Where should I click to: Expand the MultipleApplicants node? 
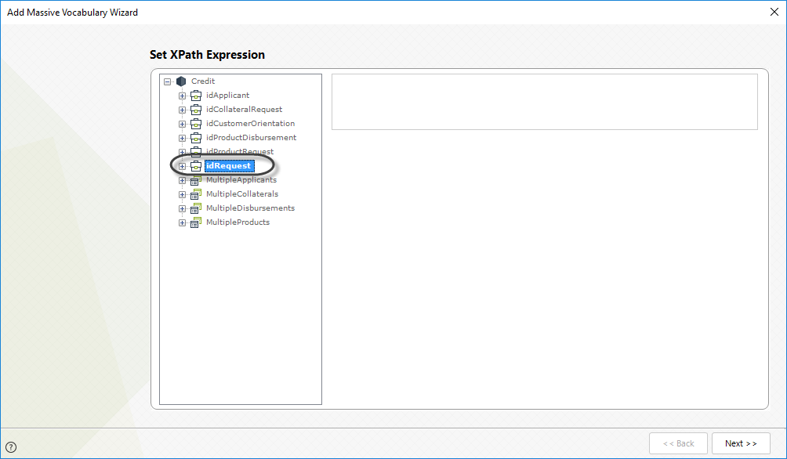click(182, 181)
